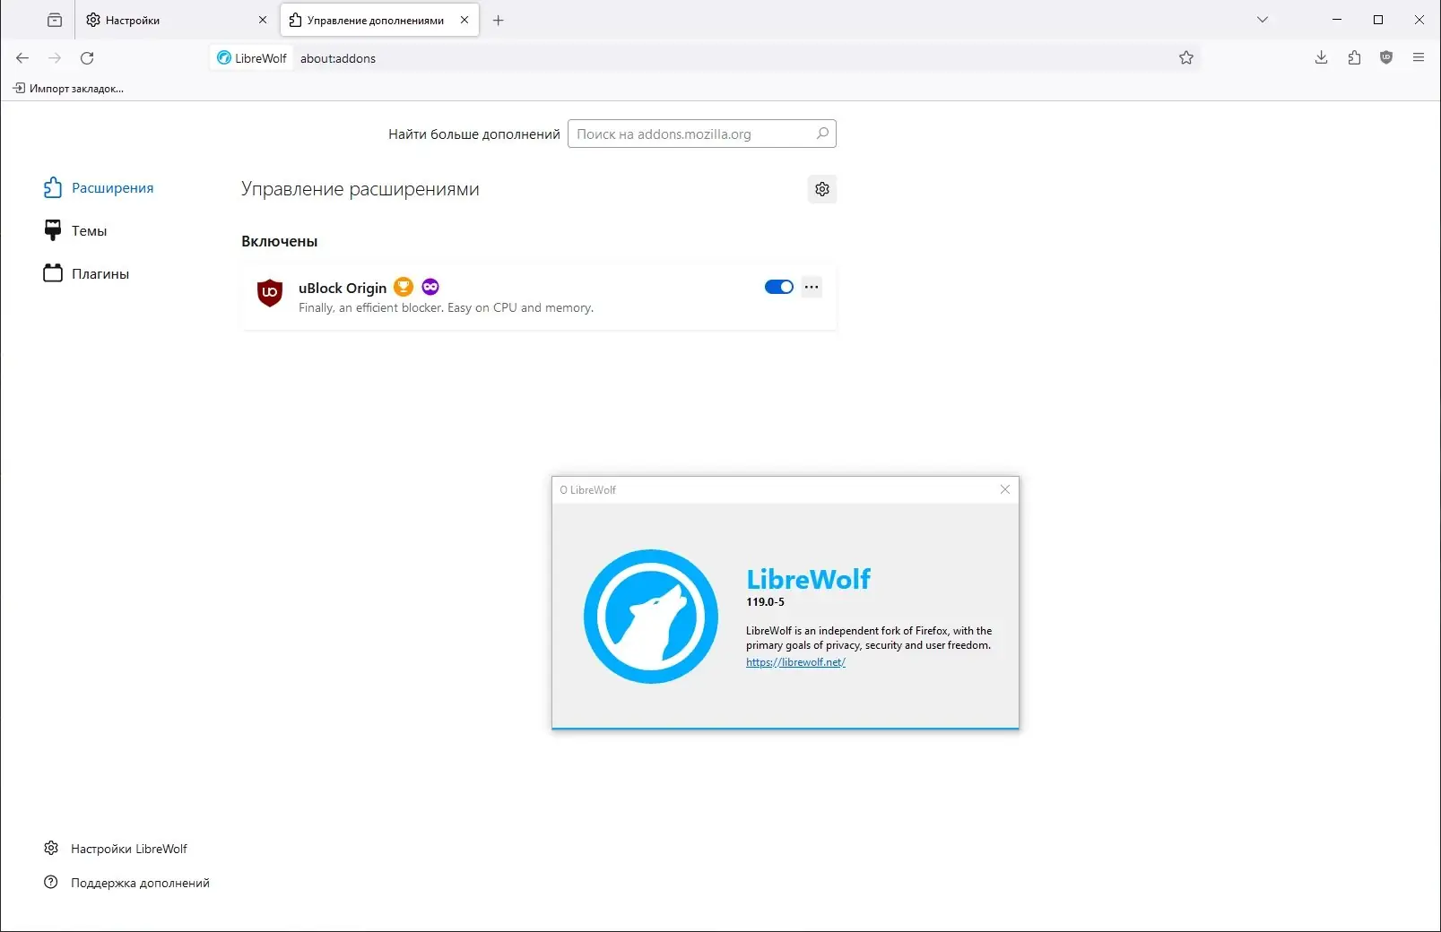Open Настройки LibreWolf from the sidebar
Image resolution: width=1441 pixels, height=932 pixels.
click(116, 849)
